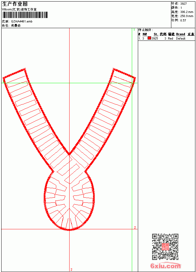This screenshot has width=196, height=272.
Task: Click the red seal stamp inside the QR code
Action: (x=165, y=247)
